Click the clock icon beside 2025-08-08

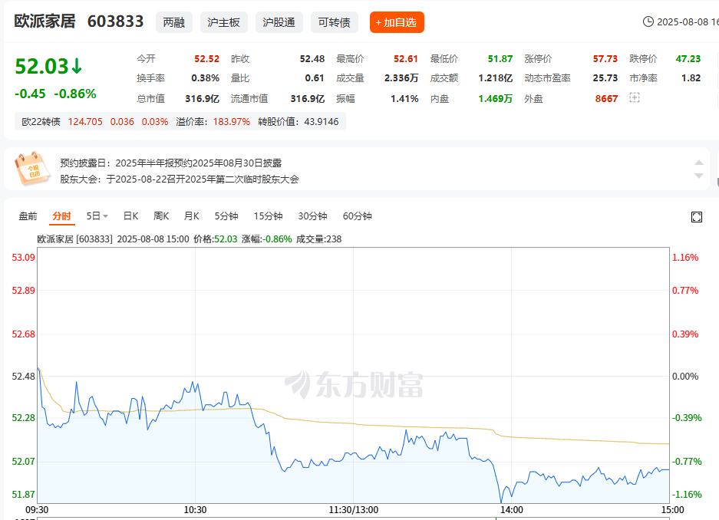(x=648, y=21)
